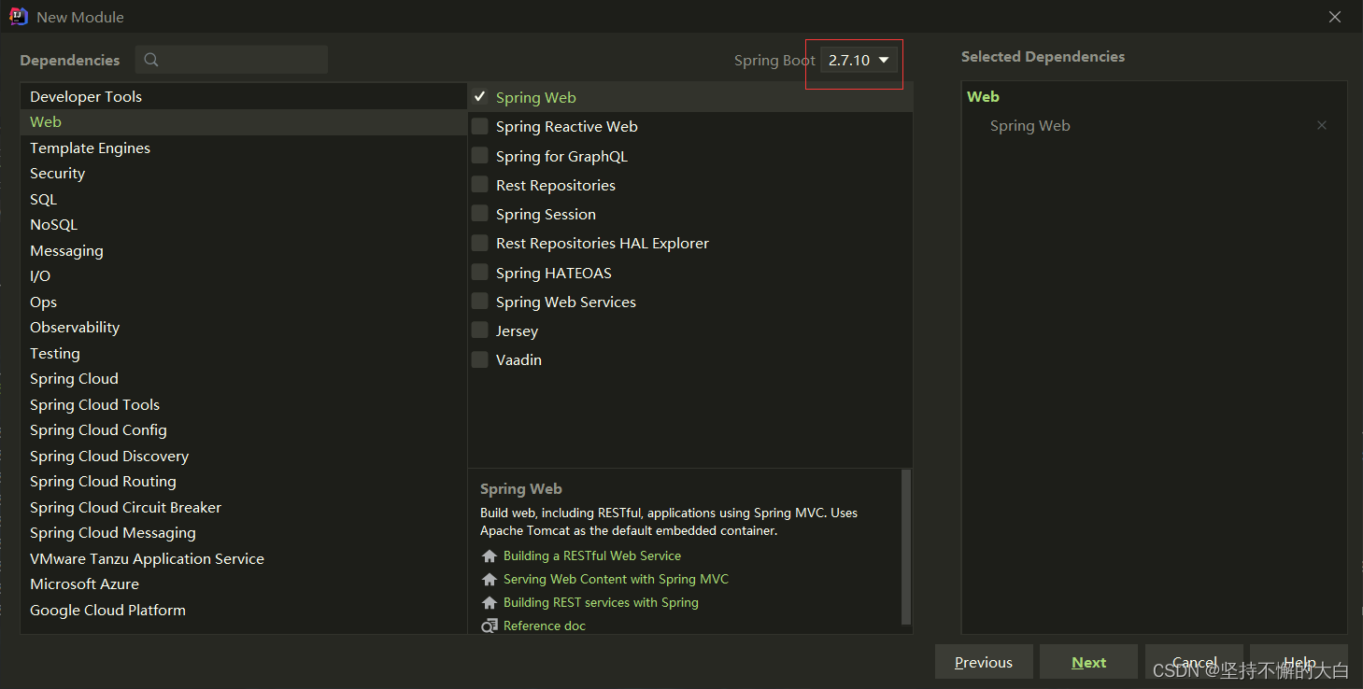Open the Testing category

(x=243, y=353)
